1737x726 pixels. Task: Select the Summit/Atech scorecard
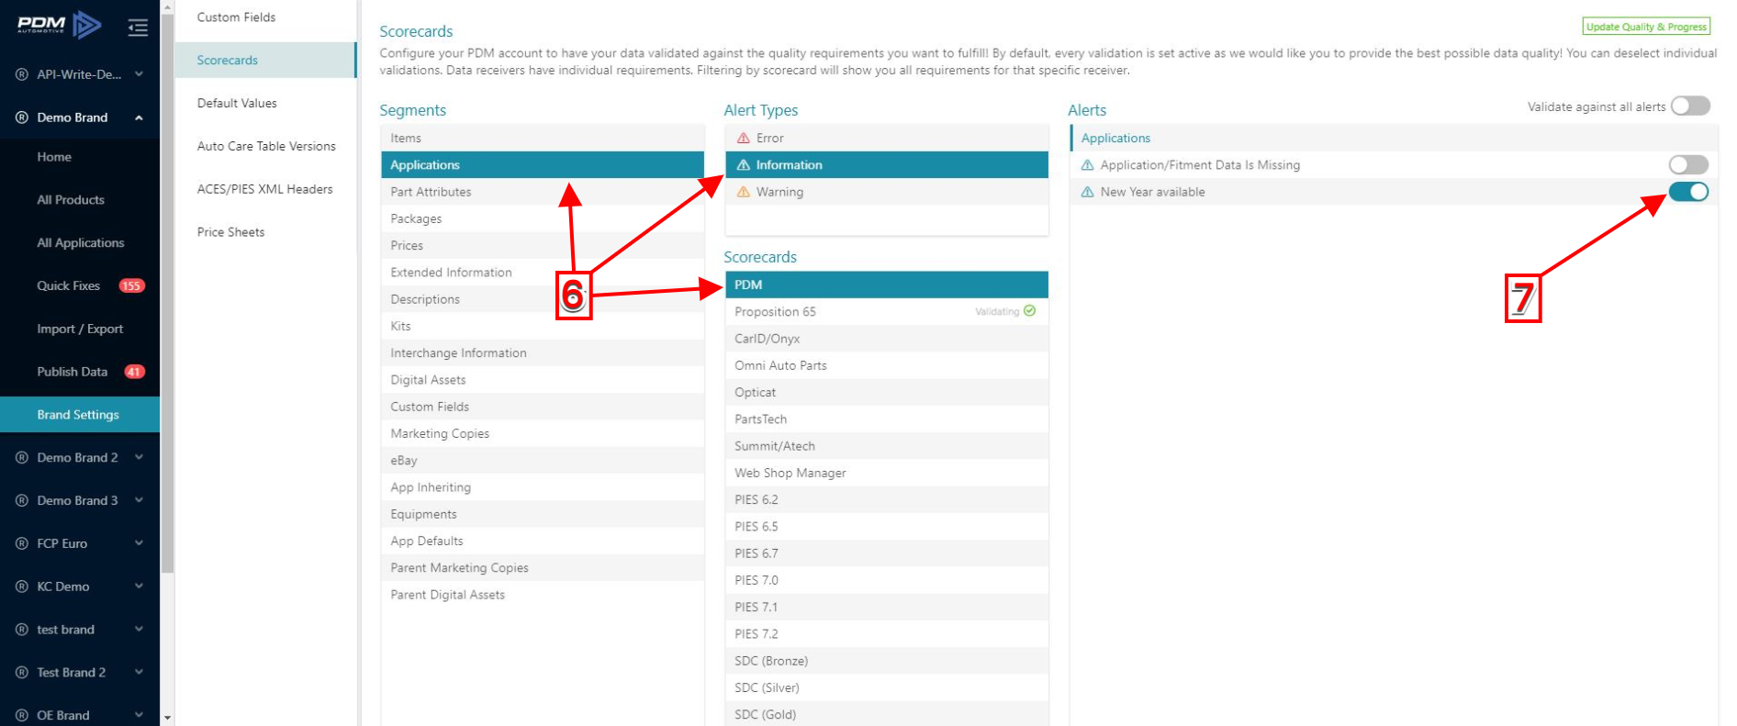click(x=887, y=446)
